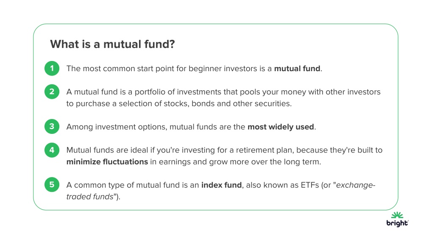Click the green number 4 circle
The height and width of the screenshot is (244, 434).
(x=52, y=150)
